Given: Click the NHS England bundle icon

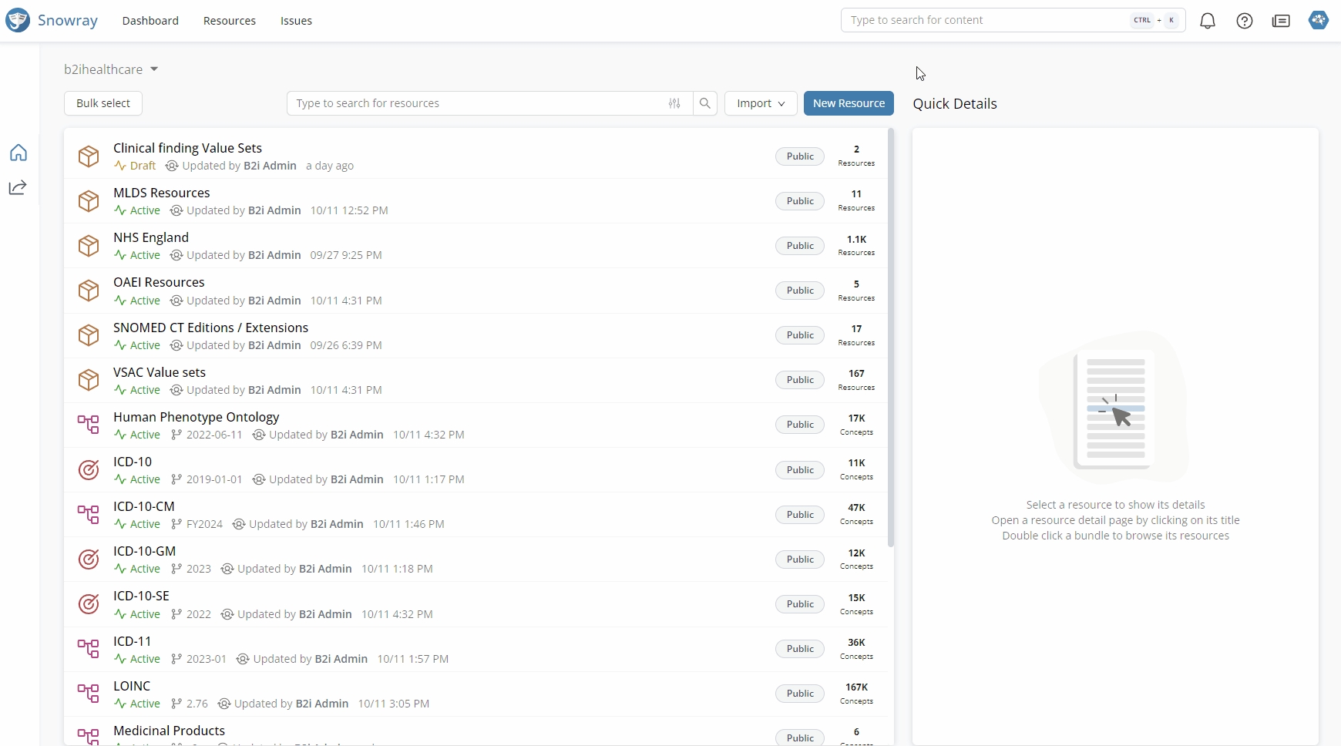Looking at the screenshot, I should (x=89, y=246).
